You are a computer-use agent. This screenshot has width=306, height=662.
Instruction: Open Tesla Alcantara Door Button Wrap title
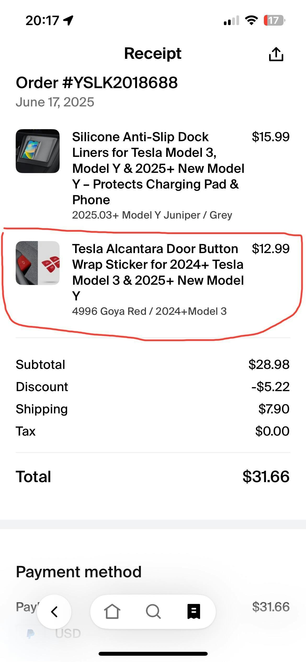coord(158,272)
